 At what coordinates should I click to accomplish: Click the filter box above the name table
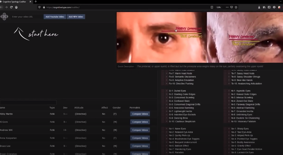[x=28, y=103]
